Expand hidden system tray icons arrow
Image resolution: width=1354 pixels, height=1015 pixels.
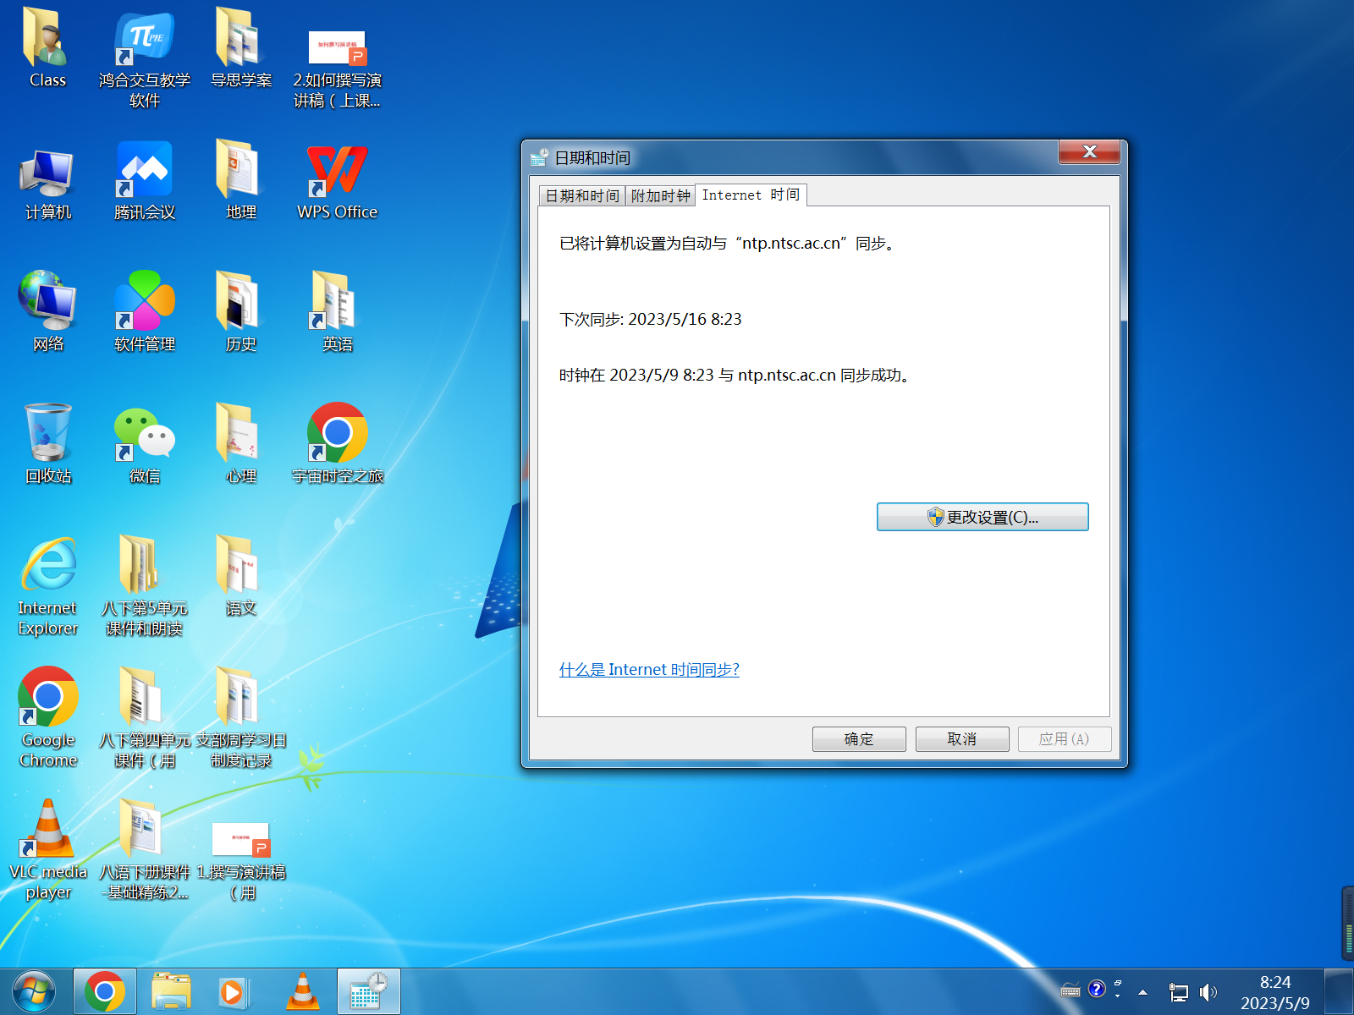tap(1143, 992)
